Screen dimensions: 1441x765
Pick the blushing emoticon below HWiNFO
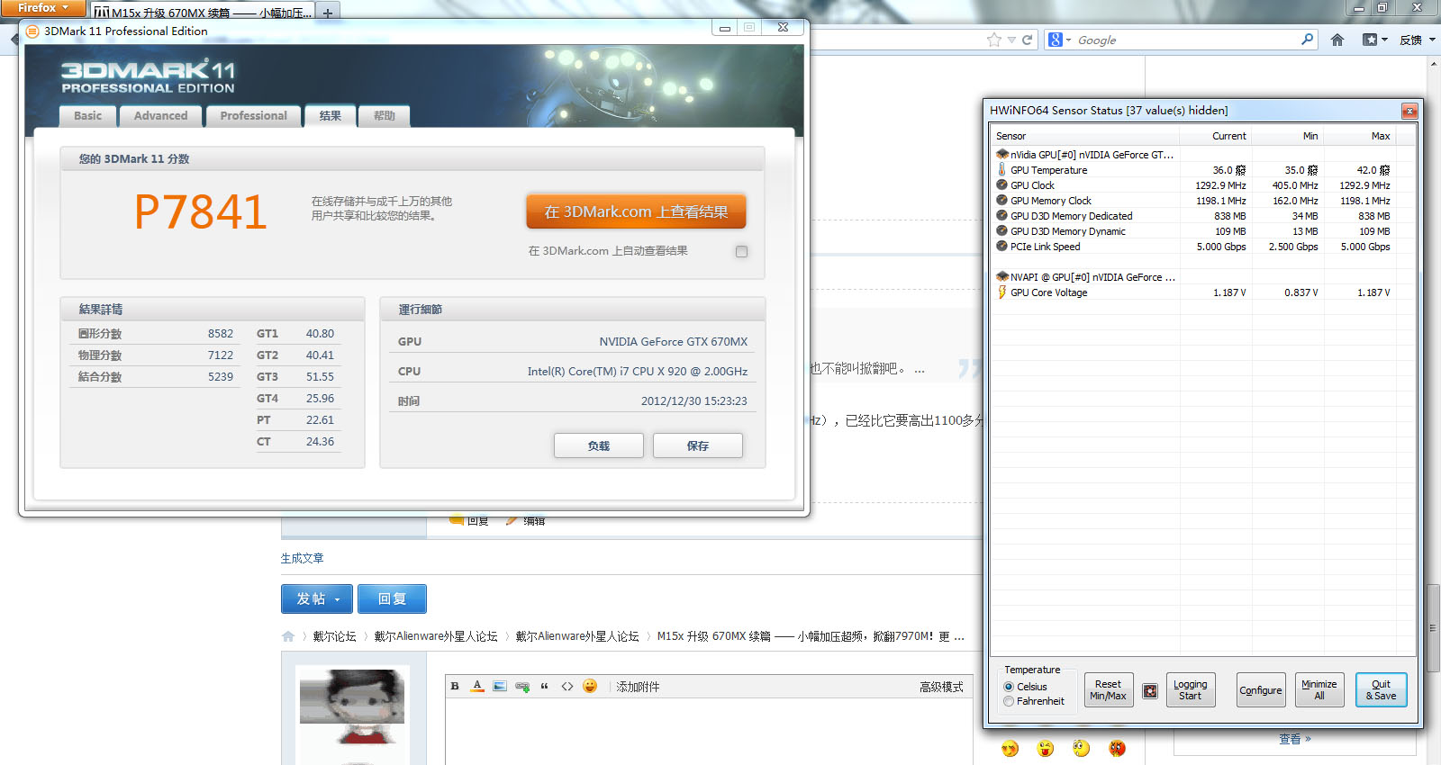coord(1010,748)
